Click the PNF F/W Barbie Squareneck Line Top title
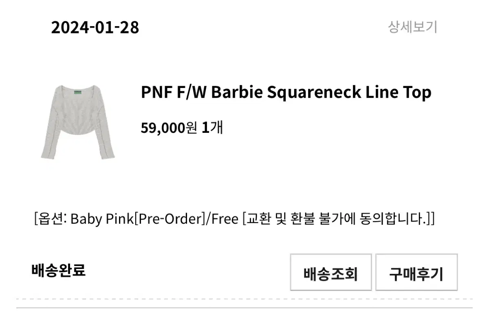The height and width of the screenshot is (315, 489). pyautogui.click(x=286, y=93)
